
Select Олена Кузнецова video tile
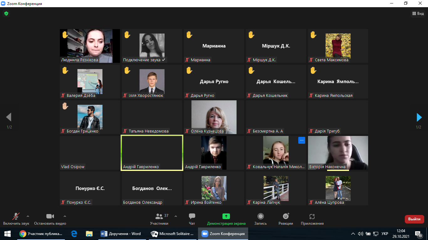point(214,117)
